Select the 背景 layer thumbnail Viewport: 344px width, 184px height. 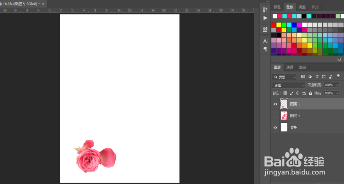(284, 127)
